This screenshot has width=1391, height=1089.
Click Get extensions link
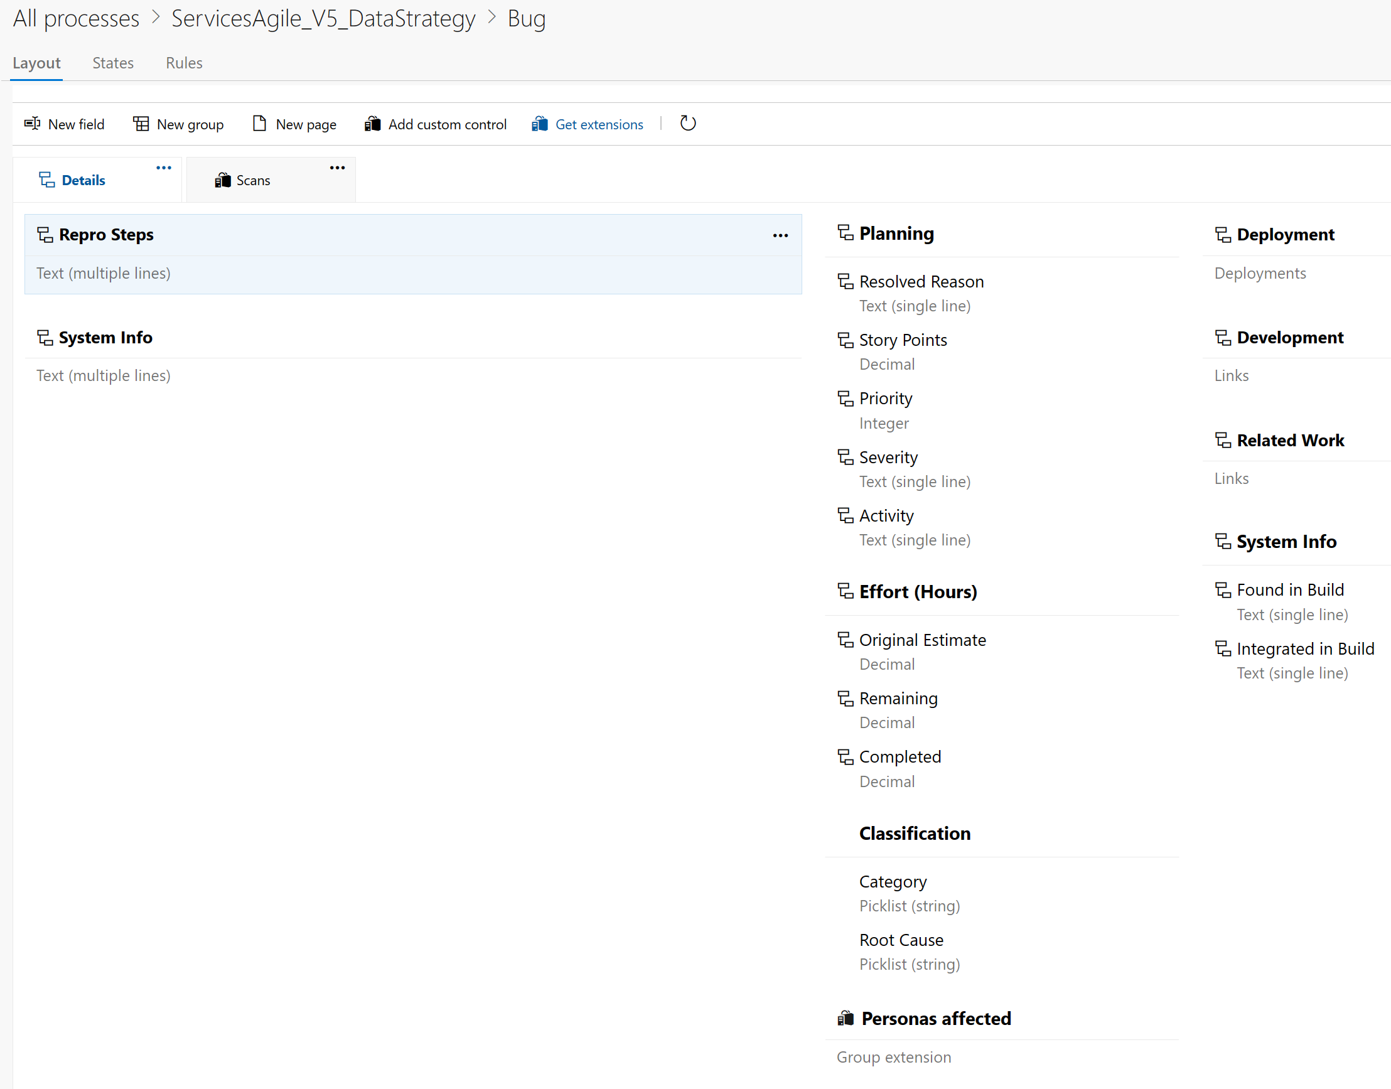[x=599, y=124]
